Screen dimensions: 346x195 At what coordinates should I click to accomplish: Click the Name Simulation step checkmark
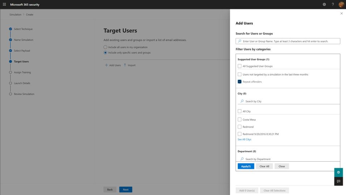click(10, 40)
